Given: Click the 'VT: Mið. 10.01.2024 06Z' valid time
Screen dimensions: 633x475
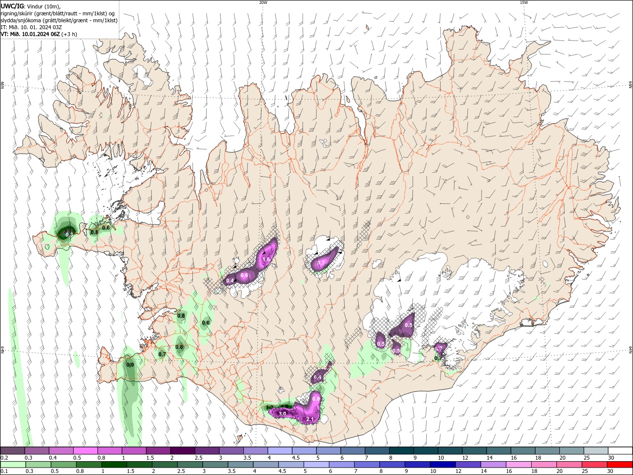Looking at the screenshot, I should [30, 34].
